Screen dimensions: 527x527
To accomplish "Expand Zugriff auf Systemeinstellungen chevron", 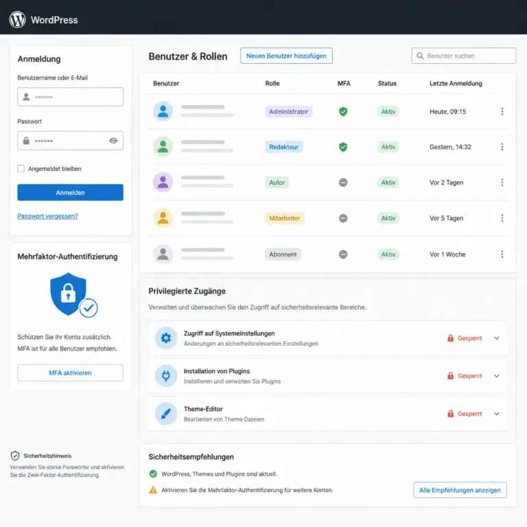I will 497,338.
